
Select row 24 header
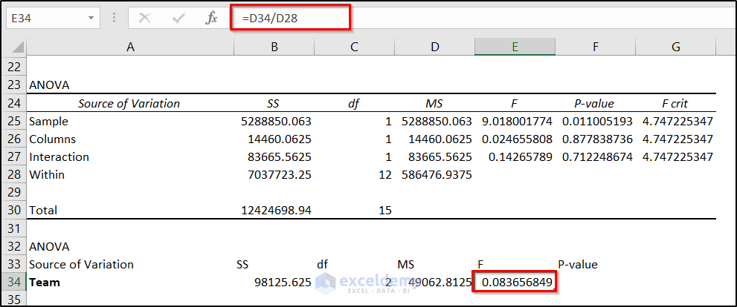point(15,103)
